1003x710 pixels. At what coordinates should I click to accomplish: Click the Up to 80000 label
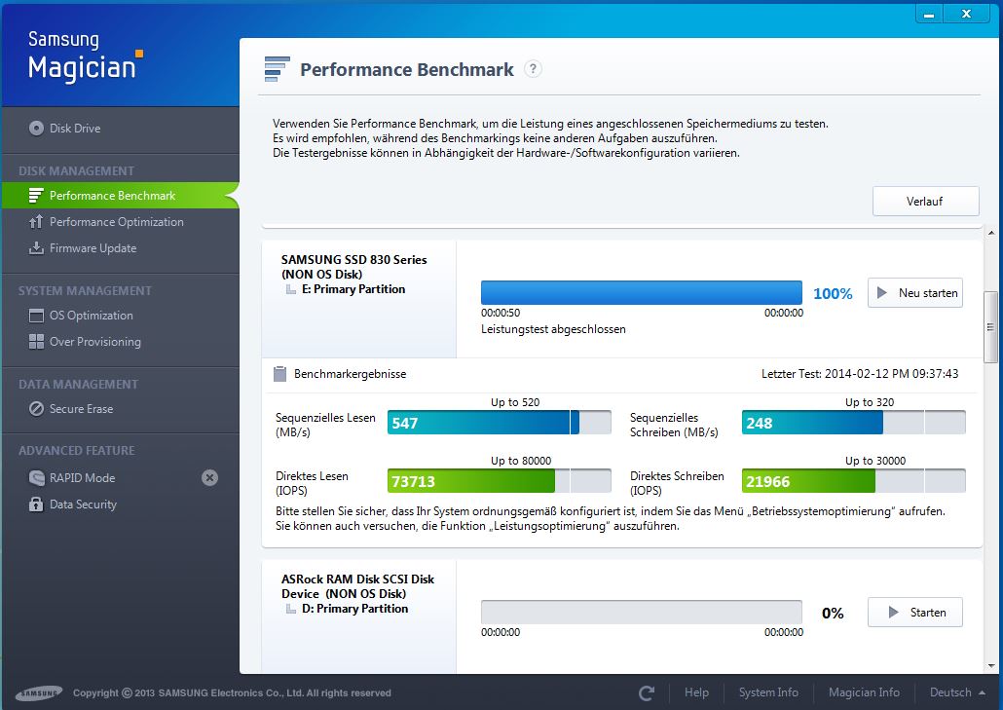pos(521,461)
